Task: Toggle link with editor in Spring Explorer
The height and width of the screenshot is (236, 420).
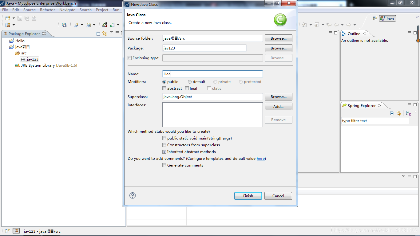Action: coord(399,113)
